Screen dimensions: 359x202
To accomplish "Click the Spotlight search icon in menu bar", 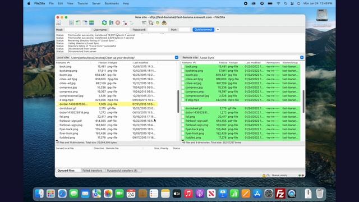I will coord(286,3).
